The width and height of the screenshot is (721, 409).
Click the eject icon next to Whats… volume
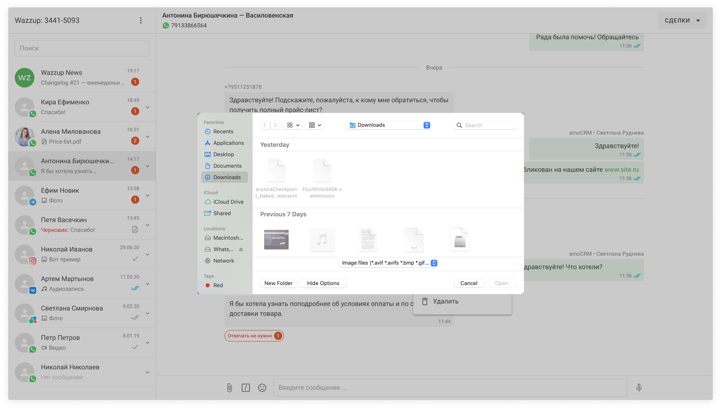(241, 249)
